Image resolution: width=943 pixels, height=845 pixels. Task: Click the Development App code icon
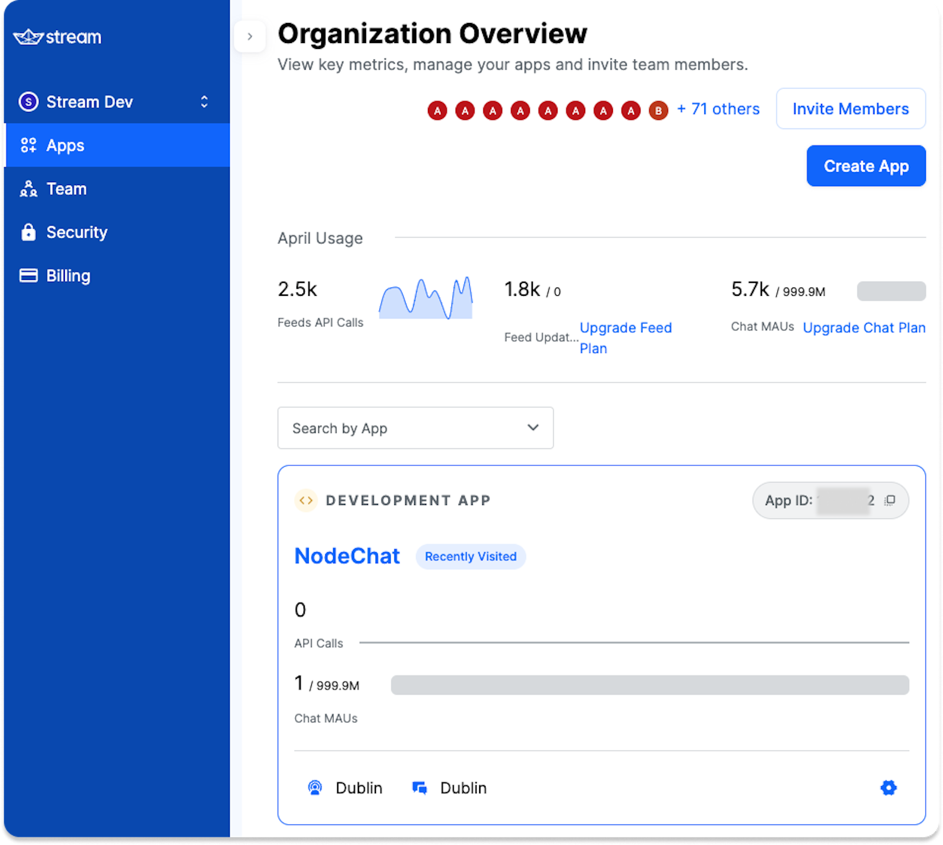306,500
